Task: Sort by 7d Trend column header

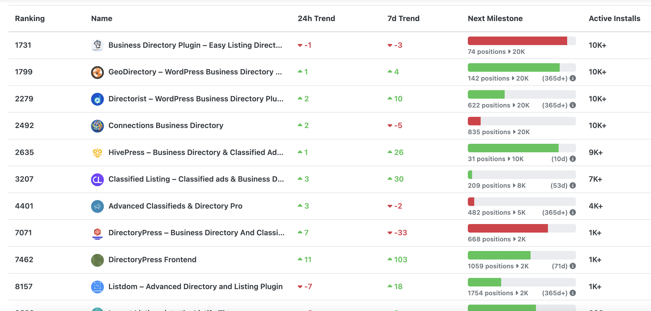Action: (403, 18)
